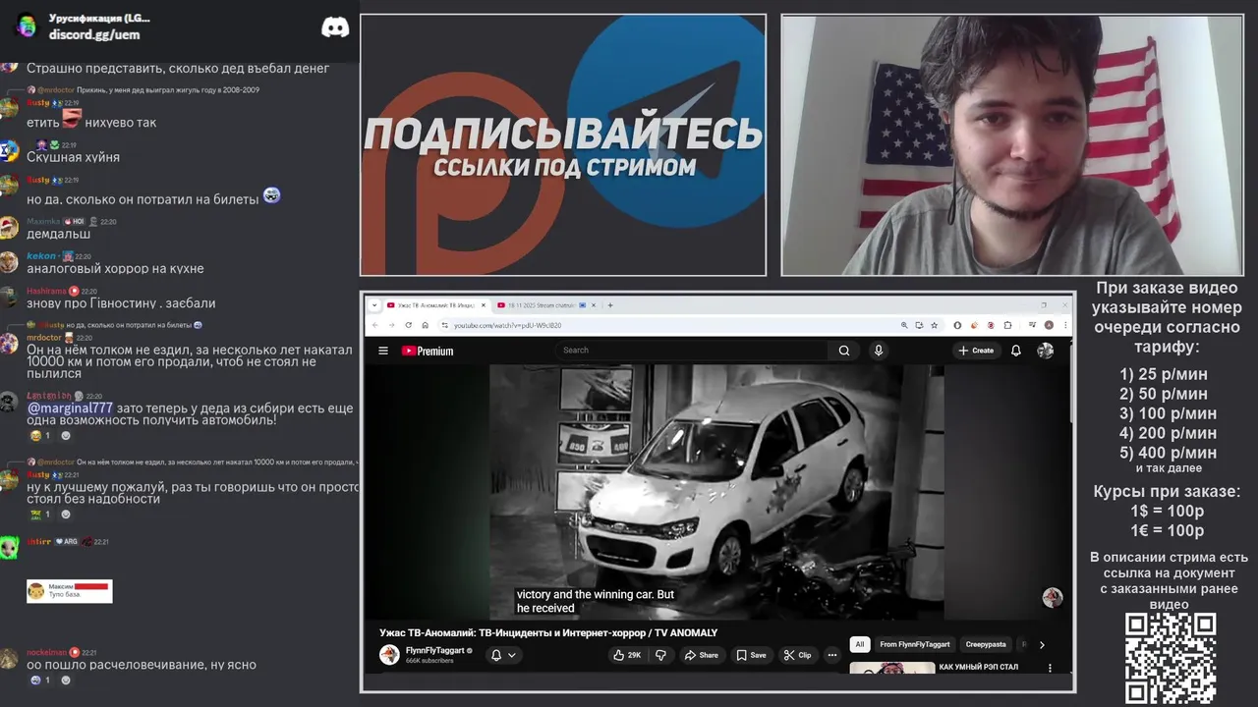This screenshot has width=1258, height=707.
Task: Click the chat message 'аналоговый хоррор на кухне'
Action: pos(115,268)
